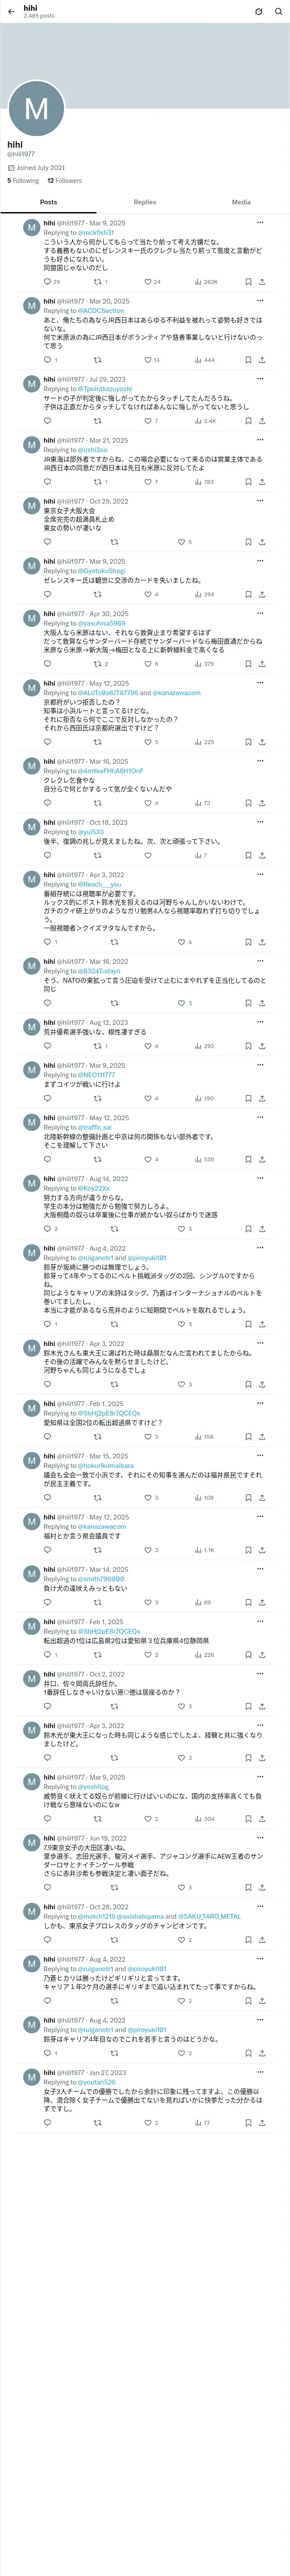290x2576 pixels.
Task: Open the 5 Following list
Action: tap(23, 181)
